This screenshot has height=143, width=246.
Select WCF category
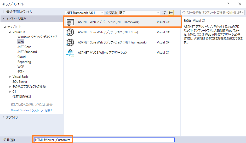coord(21,67)
